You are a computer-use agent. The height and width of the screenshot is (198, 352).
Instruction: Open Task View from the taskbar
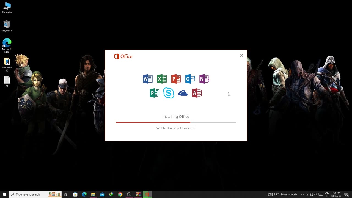pos(66,194)
